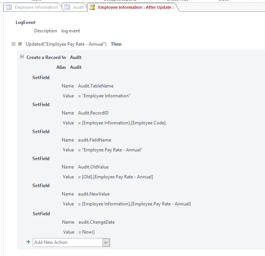Click the audit.NewValue name field
The image size is (265, 256).
[94, 194]
